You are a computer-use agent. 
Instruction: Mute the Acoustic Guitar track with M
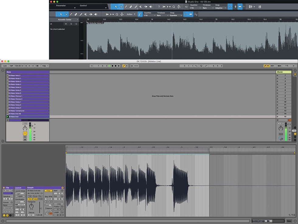pos(66,24)
